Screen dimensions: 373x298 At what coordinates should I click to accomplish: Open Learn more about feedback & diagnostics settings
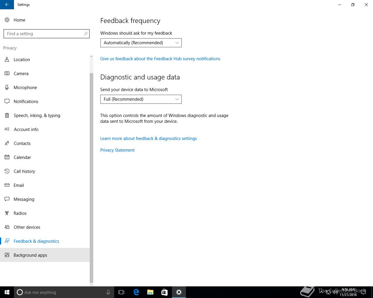[x=149, y=139]
